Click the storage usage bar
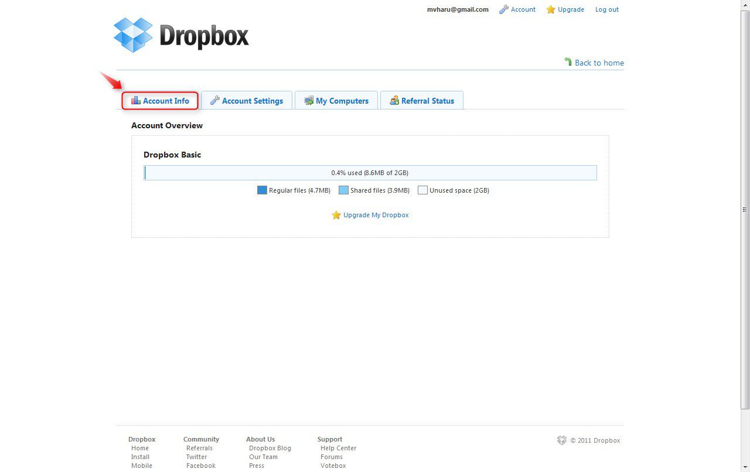The width and height of the screenshot is (750, 472). [x=370, y=173]
